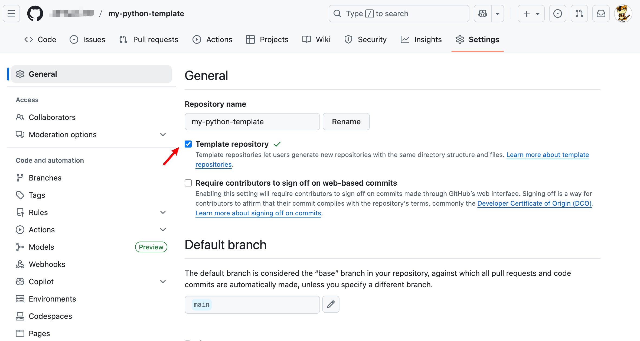Switch to the Pull requests tab

pyautogui.click(x=149, y=39)
